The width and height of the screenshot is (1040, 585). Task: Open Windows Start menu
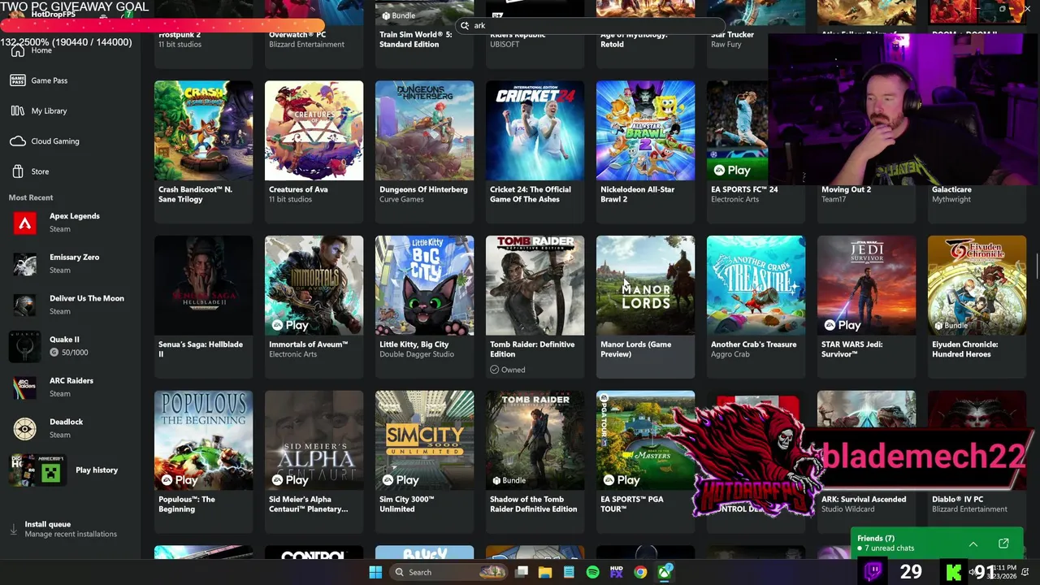(x=375, y=572)
